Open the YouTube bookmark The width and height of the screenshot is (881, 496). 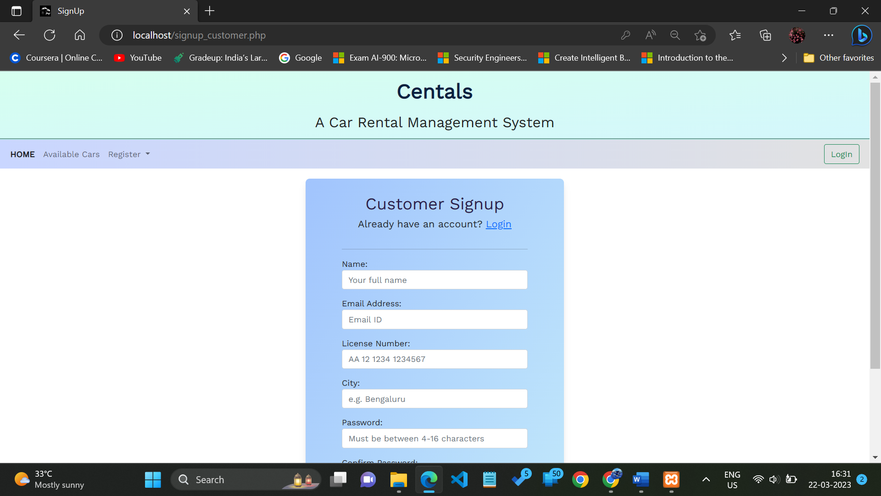138,58
